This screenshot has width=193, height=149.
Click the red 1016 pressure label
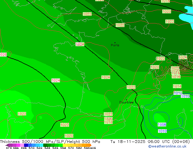pos(176,77)
